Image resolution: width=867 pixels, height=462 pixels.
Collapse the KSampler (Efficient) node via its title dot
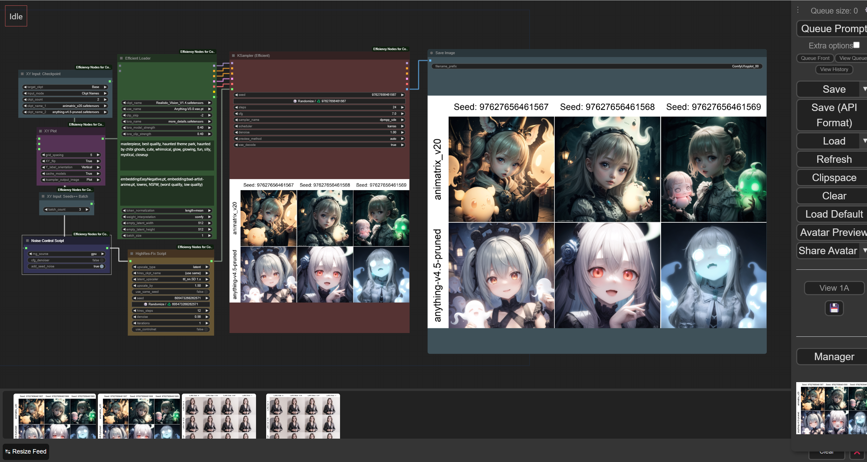coord(233,56)
